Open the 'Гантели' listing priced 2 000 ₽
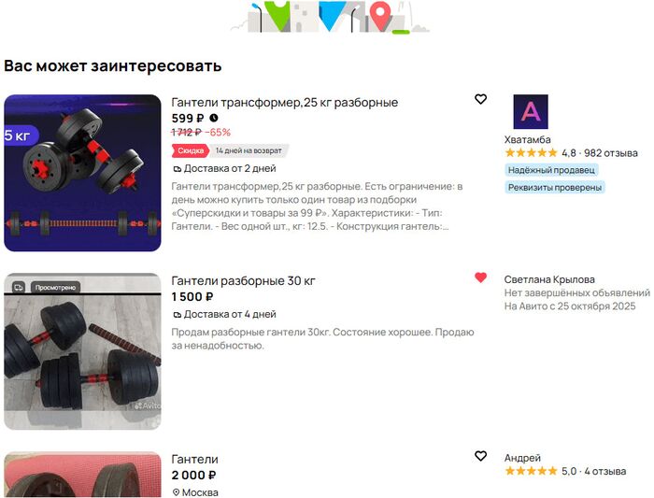Viewport: 654px width, 498px height. [x=194, y=459]
